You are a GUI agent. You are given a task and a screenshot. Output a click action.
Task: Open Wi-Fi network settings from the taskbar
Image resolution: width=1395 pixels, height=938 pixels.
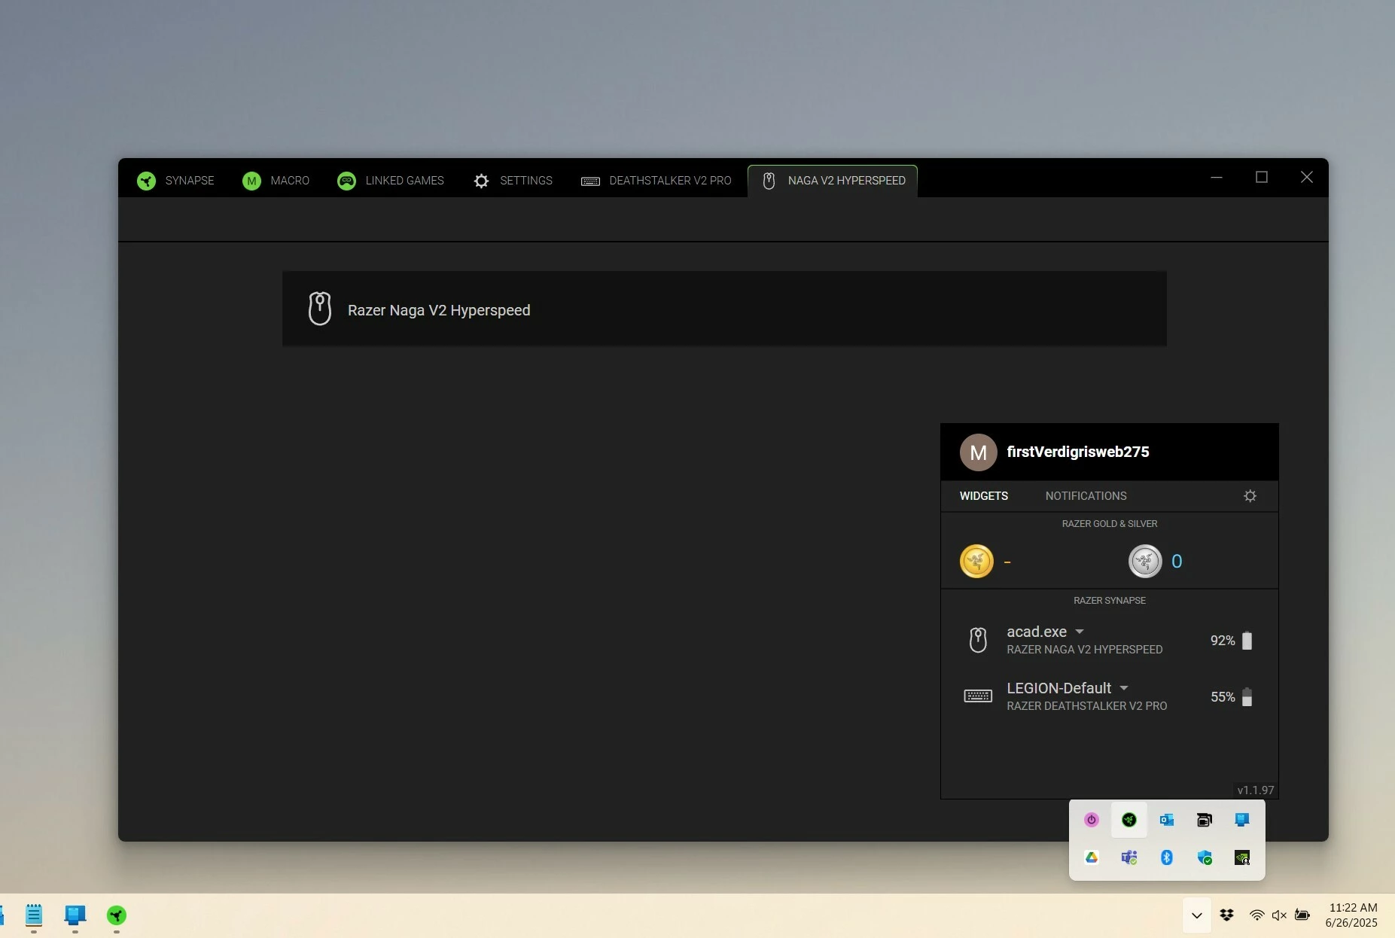(x=1256, y=915)
